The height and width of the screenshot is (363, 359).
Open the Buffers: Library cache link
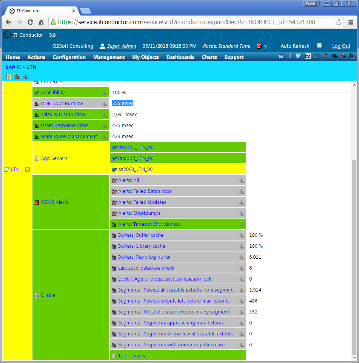tap(142, 246)
